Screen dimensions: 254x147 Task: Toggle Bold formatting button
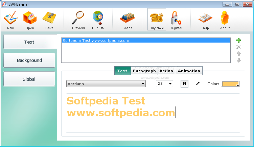click(x=185, y=84)
